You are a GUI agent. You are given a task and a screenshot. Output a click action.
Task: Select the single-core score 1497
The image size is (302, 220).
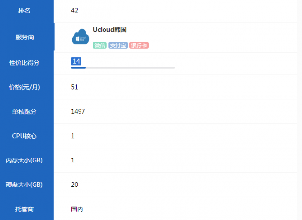pos(78,111)
